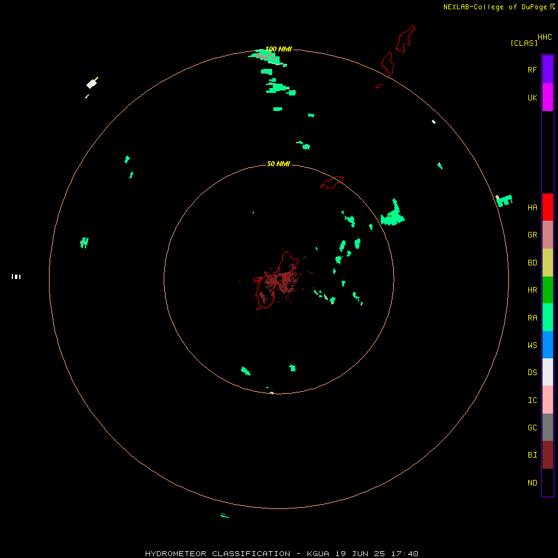Click the WS blue legend swatch
The width and height of the screenshot is (558, 558).
click(547, 345)
